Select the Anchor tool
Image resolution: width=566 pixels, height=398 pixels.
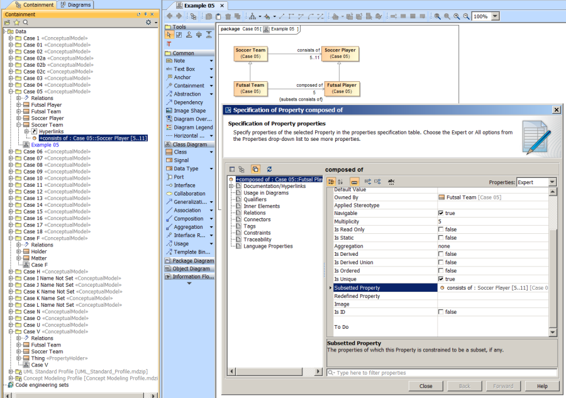pyautogui.click(x=180, y=77)
